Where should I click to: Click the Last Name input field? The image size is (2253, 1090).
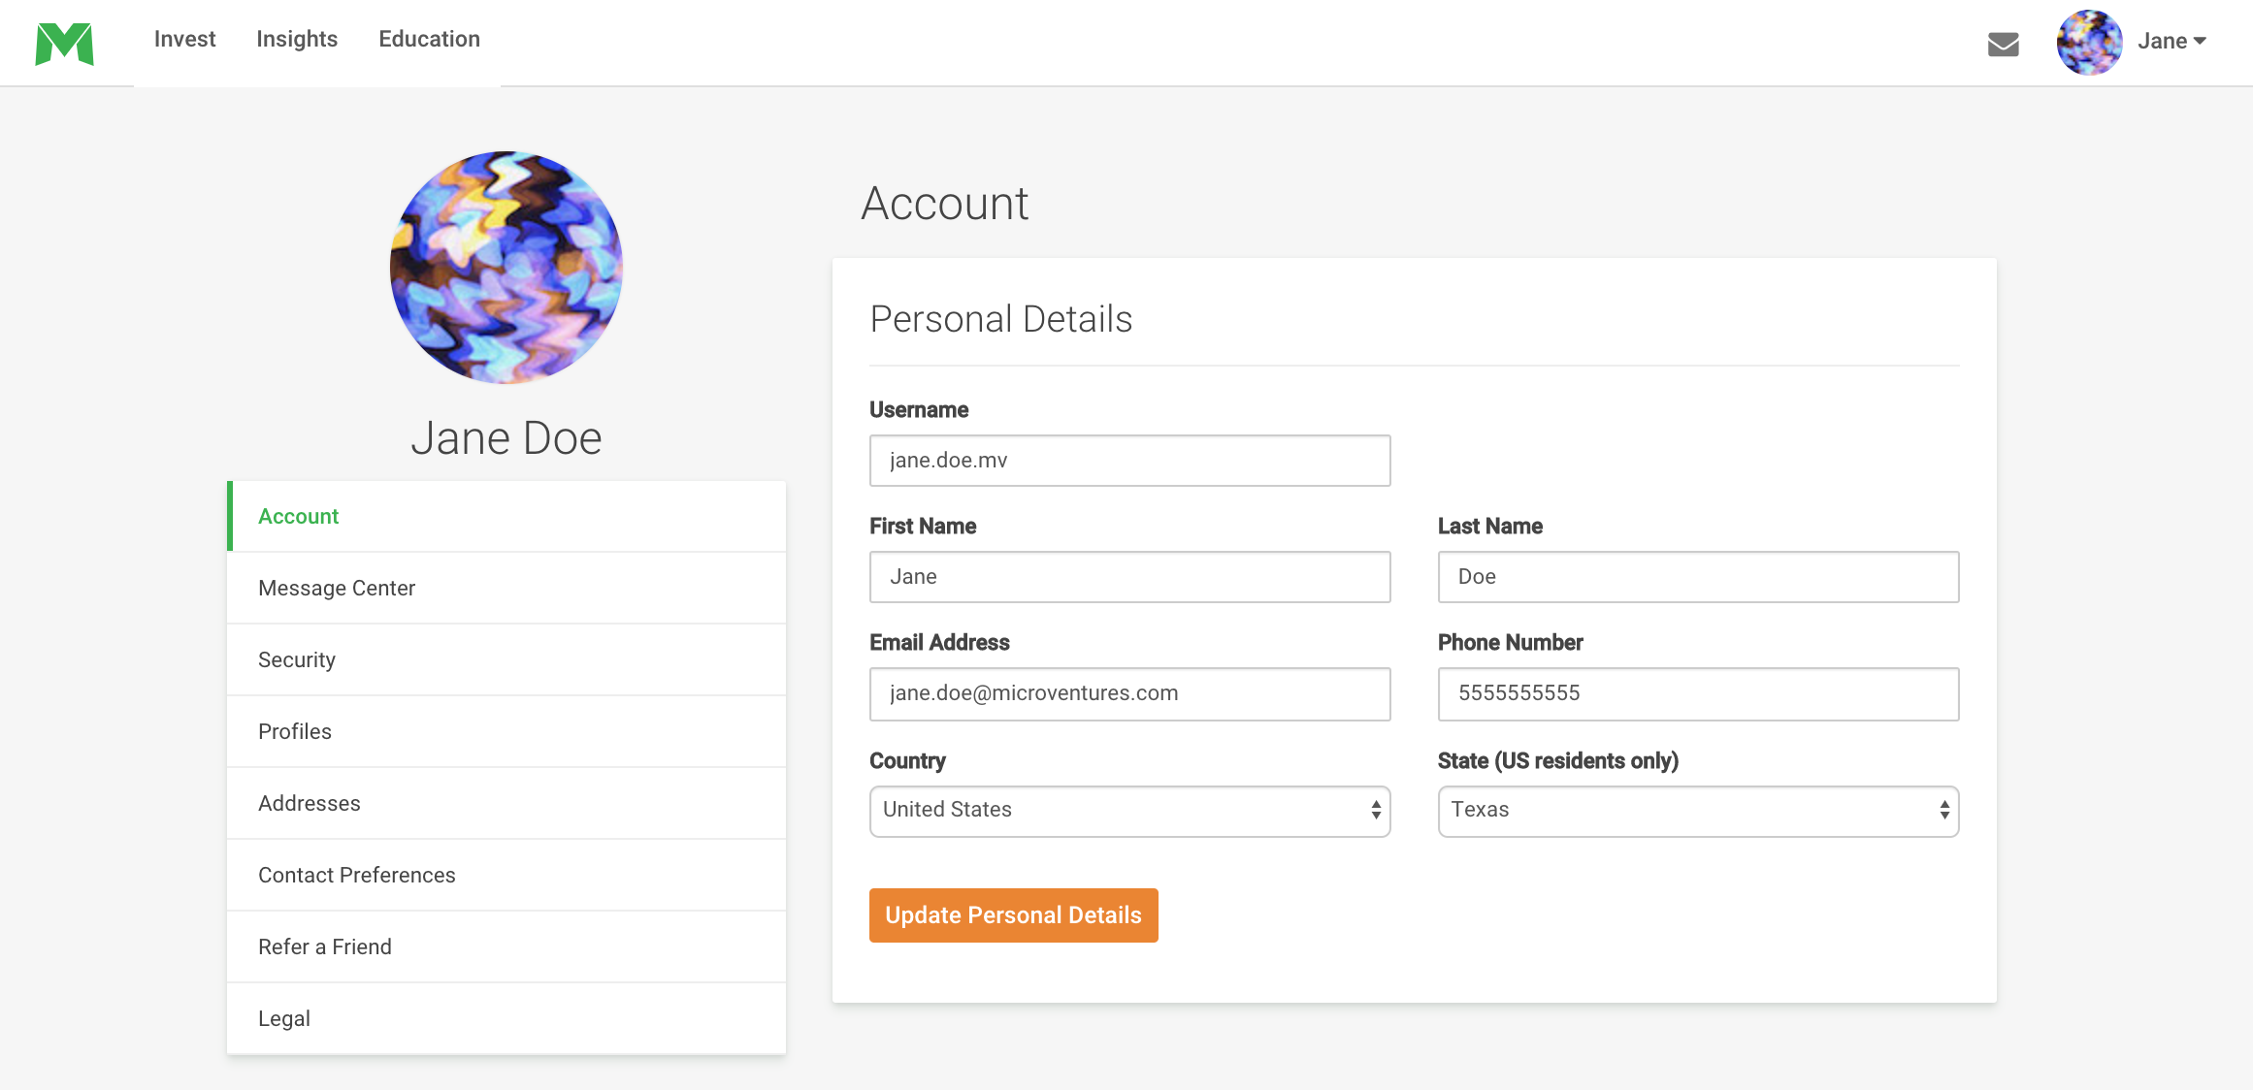click(x=1698, y=577)
